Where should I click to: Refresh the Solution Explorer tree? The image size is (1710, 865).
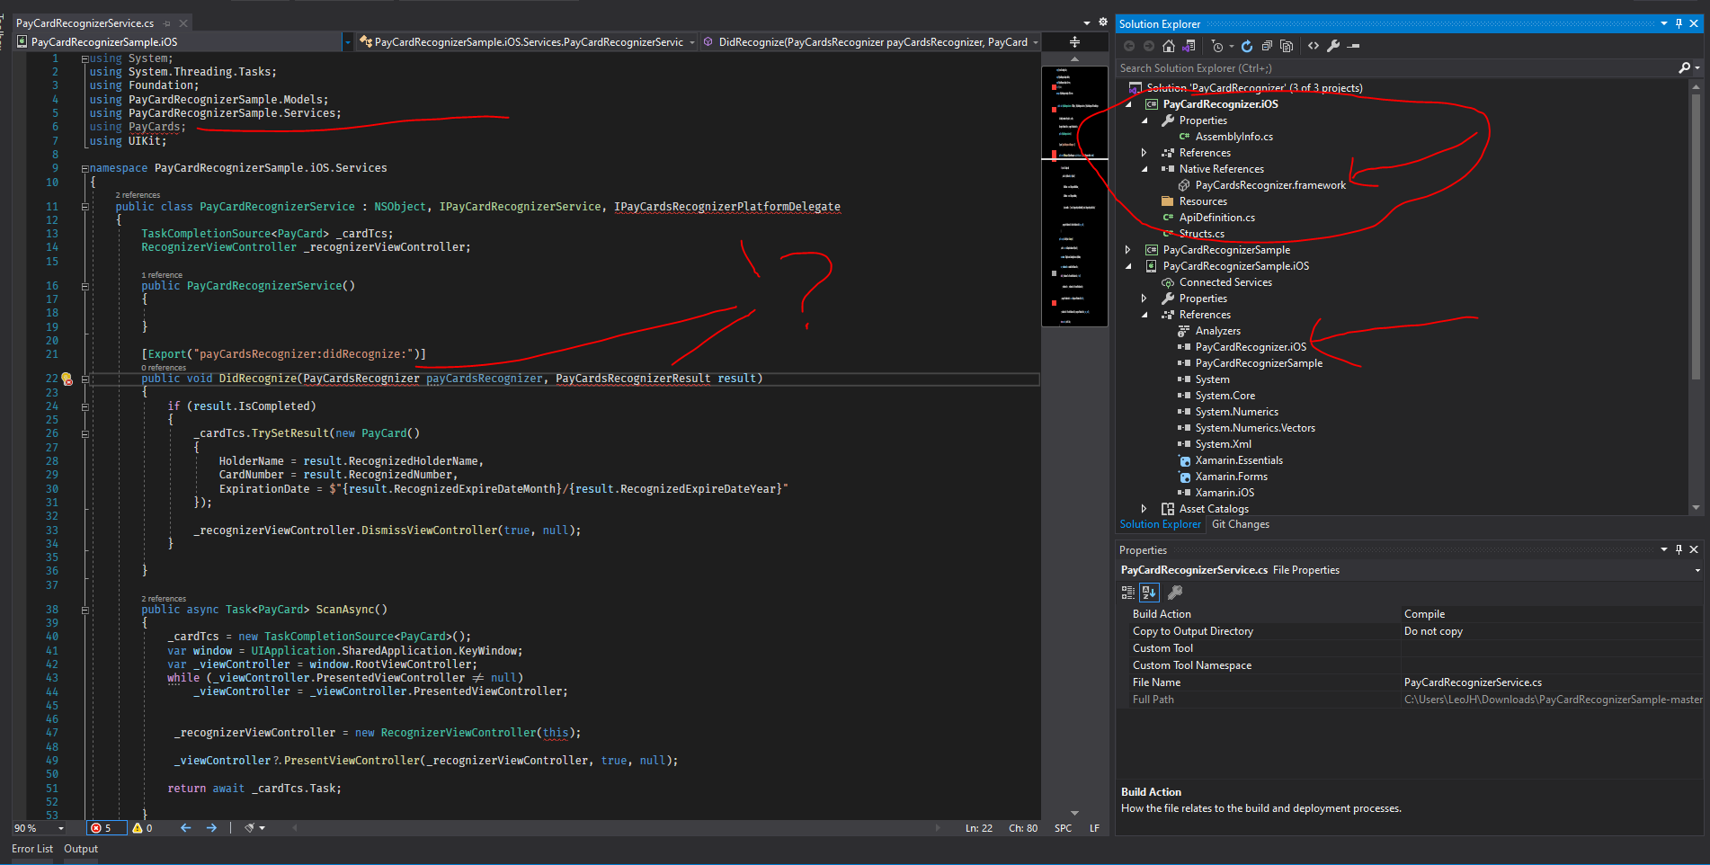click(1247, 46)
